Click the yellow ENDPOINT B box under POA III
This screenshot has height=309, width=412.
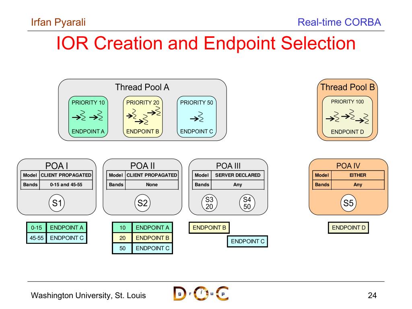point(209,228)
